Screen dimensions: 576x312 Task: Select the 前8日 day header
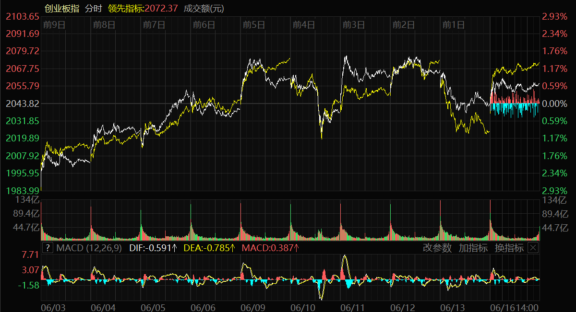(104, 24)
